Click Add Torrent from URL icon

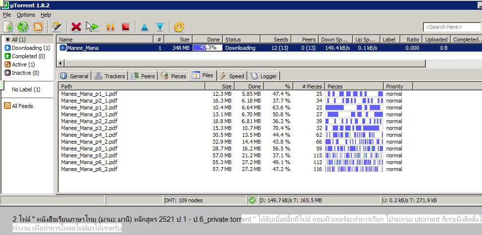tap(23, 27)
